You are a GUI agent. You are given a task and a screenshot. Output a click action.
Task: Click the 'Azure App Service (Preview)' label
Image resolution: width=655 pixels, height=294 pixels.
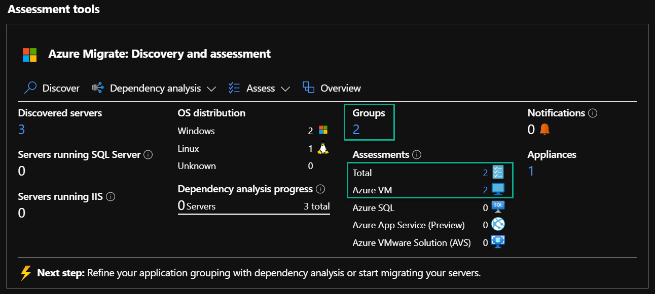[409, 225]
